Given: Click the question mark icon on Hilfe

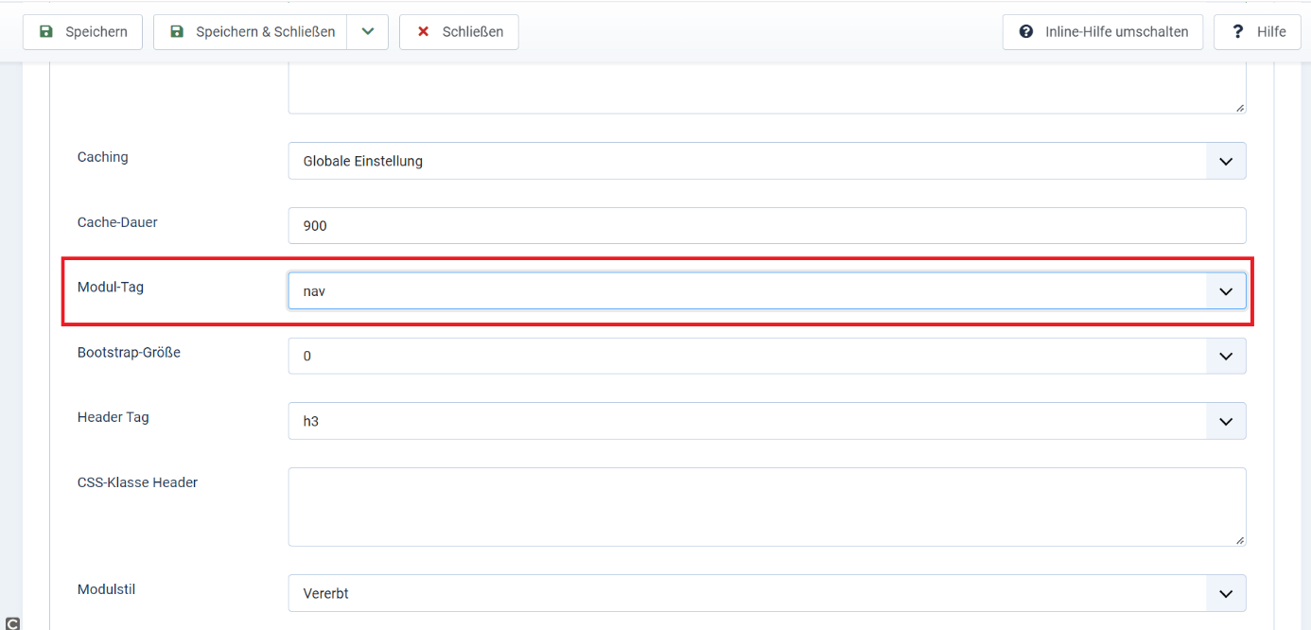Looking at the screenshot, I should [1237, 32].
